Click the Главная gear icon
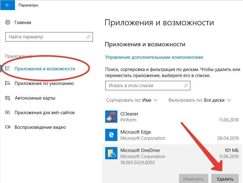 tap(8, 22)
